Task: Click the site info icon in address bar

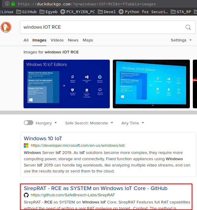Action: 7,4
